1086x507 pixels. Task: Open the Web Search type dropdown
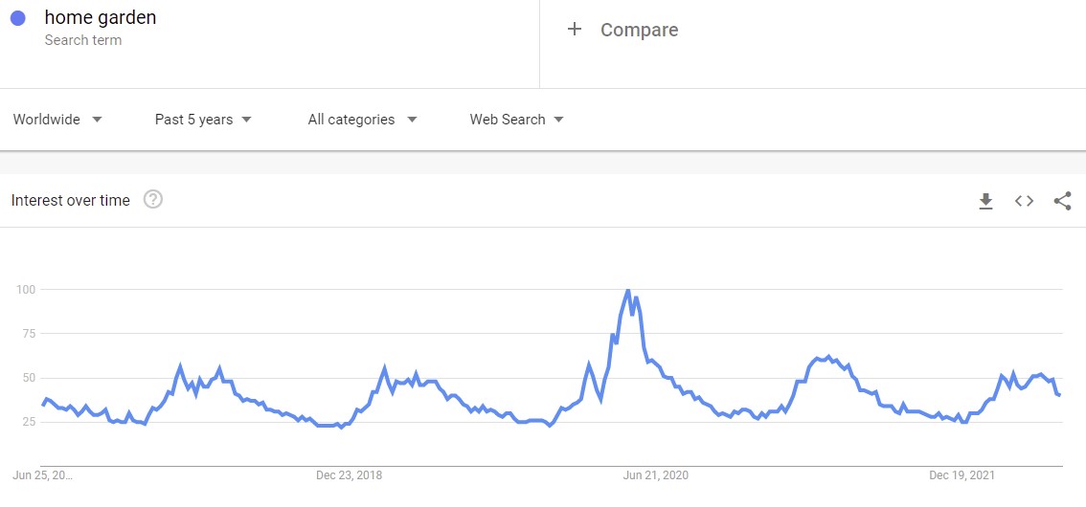pos(516,120)
